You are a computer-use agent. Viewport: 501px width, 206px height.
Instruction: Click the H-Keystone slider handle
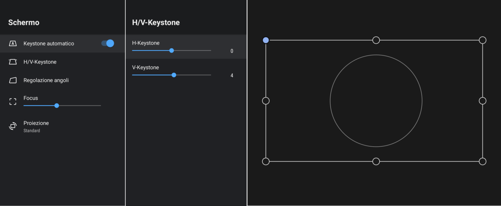click(171, 50)
